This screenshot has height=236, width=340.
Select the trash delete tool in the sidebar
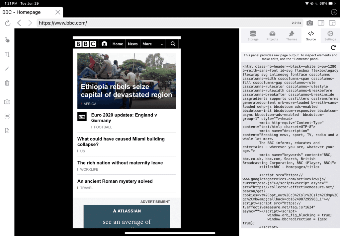click(7, 83)
